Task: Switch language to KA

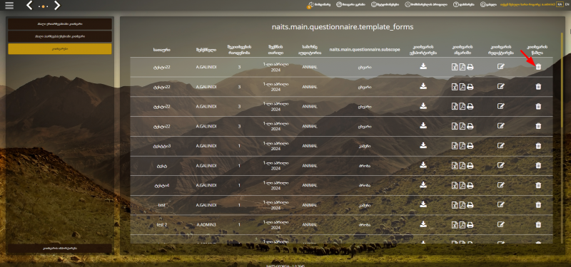Action: point(560,4)
